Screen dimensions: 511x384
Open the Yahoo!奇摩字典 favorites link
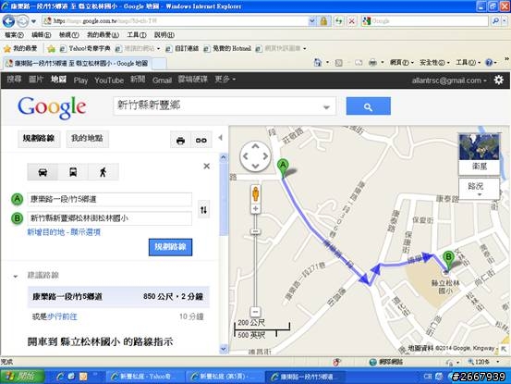coord(85,49)
